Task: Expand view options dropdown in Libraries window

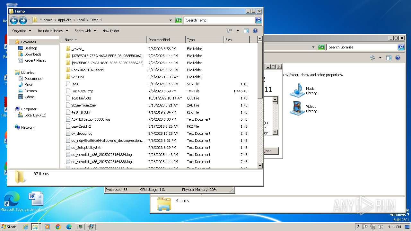Action: pos(380,58)
